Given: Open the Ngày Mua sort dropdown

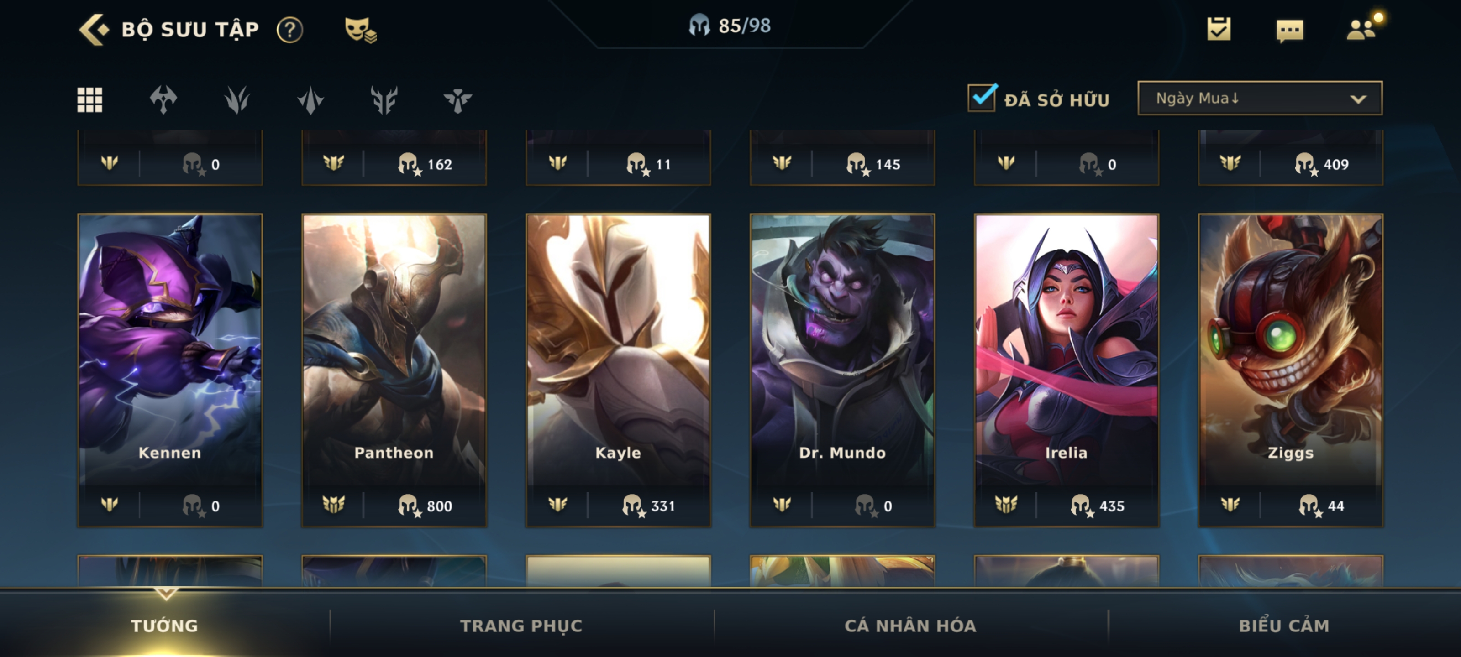Looking at the screenshot, I should [x=1260, y=98].
